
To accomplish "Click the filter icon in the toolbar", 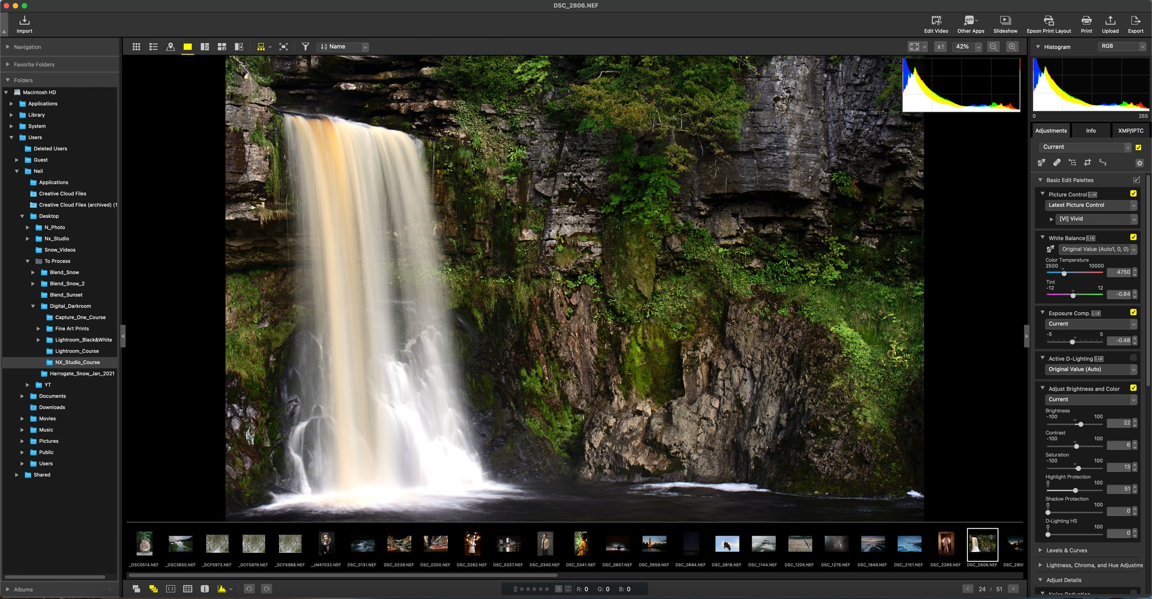I will coord(305,46).
